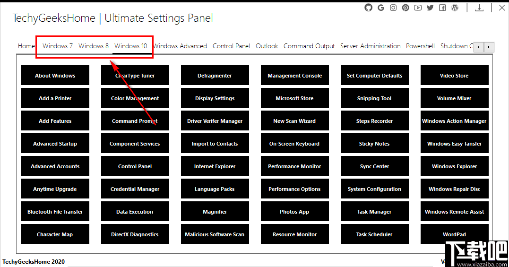Open Steps Recorder
This screenshot has width=509, height=267.
point(375,121)
